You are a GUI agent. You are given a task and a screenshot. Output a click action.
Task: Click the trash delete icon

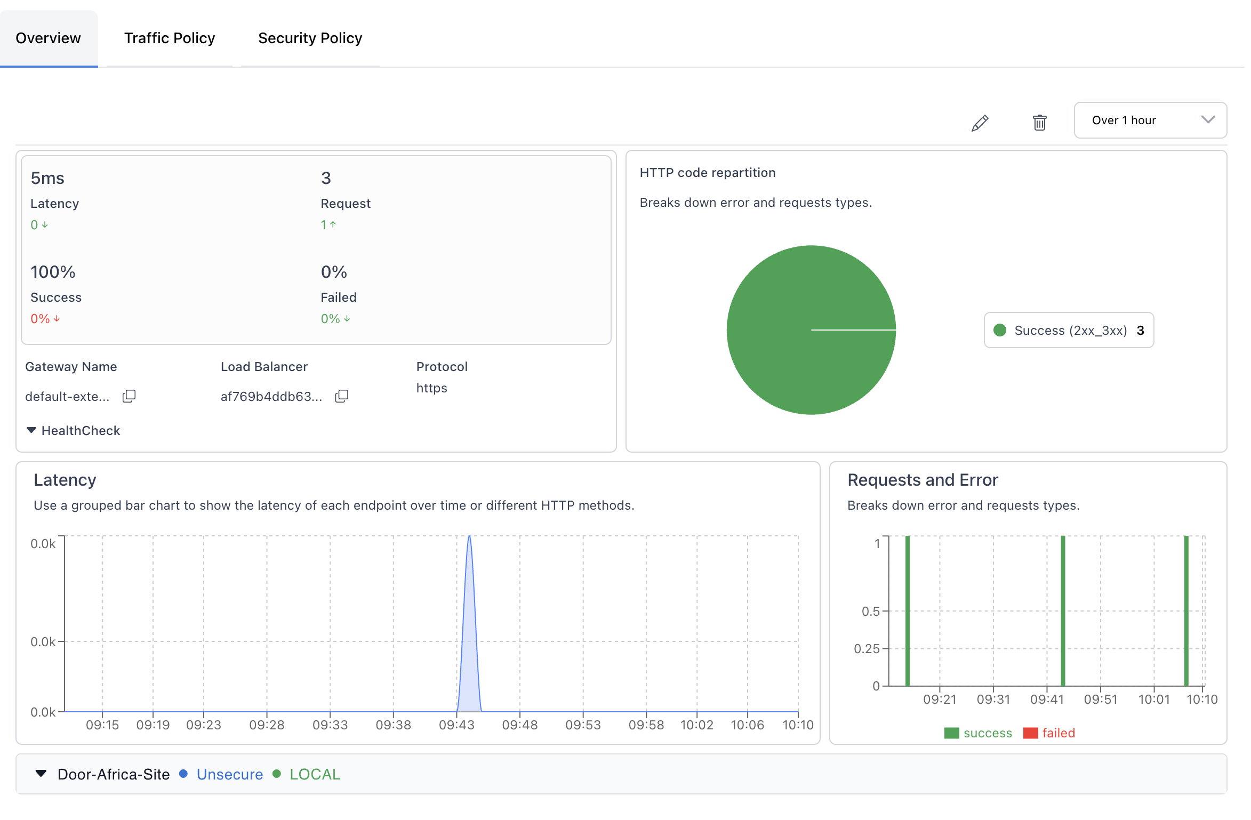coord(1039,123)
